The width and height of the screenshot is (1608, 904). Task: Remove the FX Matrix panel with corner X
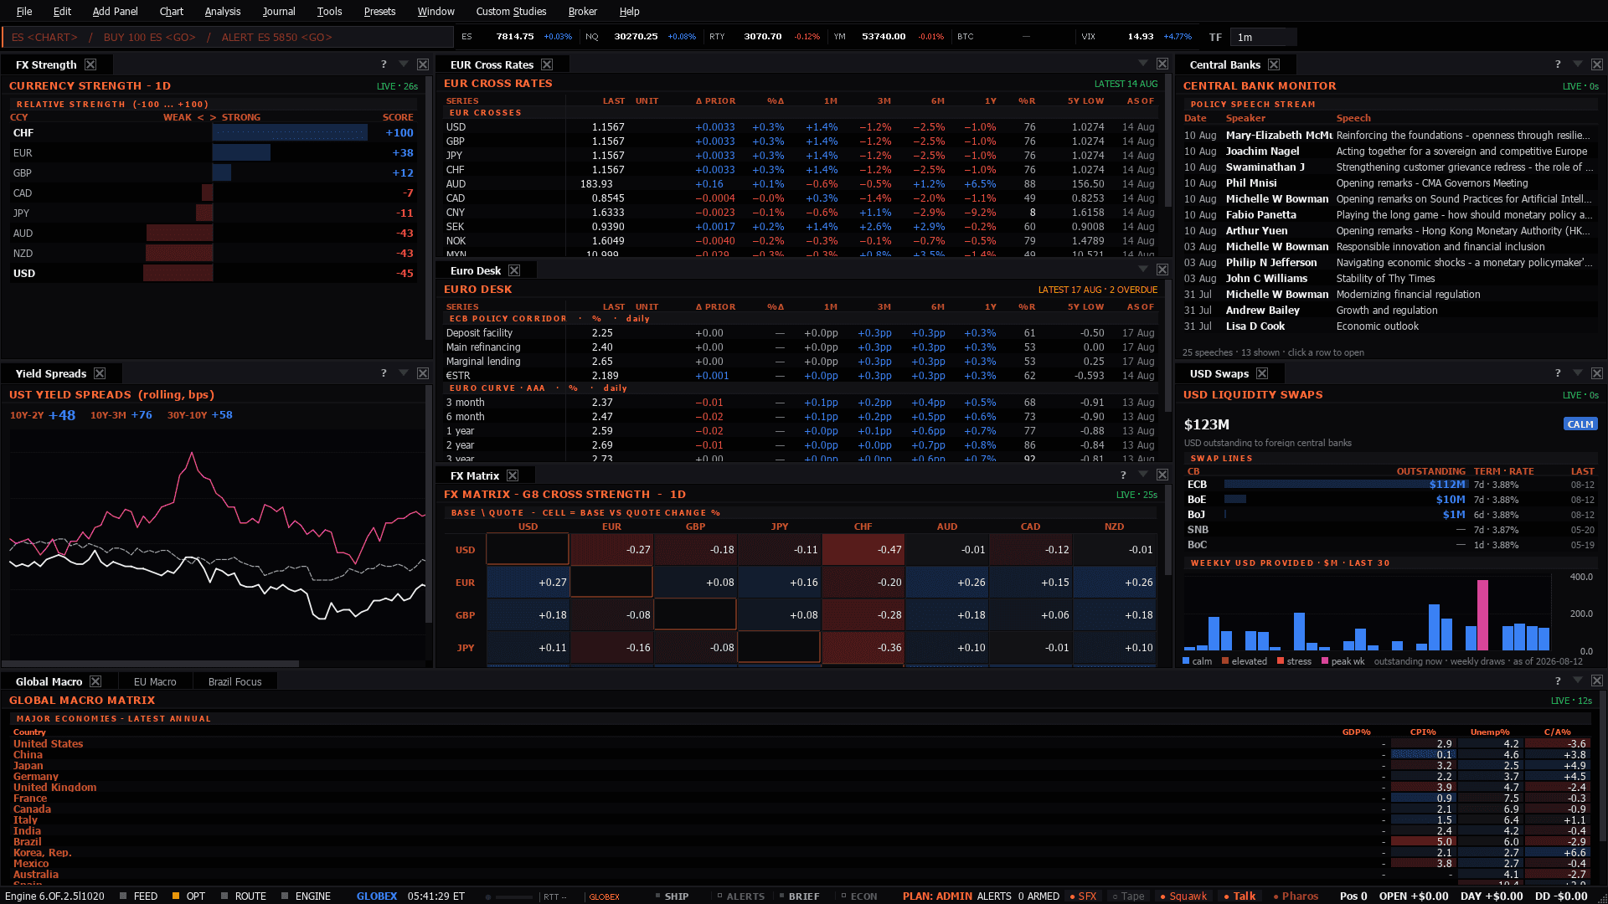point(1162,475)
